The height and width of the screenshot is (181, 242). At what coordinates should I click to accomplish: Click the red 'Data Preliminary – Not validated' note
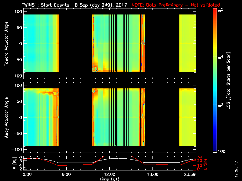176,5
